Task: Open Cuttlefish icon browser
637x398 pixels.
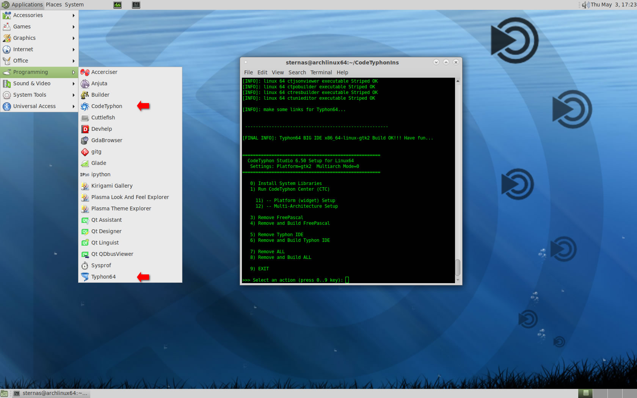Action: click(x=130, y=118)
